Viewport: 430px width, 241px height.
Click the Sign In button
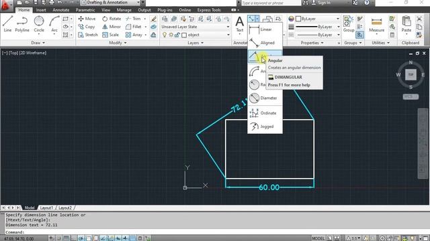[x=321, y=3]
